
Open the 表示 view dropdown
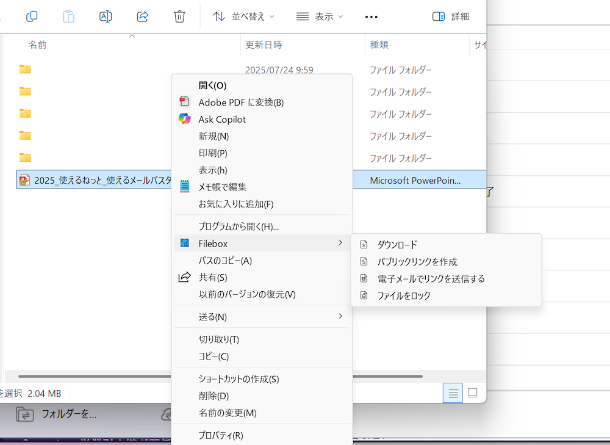click(320, 16)
